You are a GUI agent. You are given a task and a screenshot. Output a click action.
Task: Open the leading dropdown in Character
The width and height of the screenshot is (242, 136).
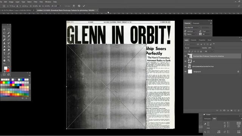click(210, 31)
